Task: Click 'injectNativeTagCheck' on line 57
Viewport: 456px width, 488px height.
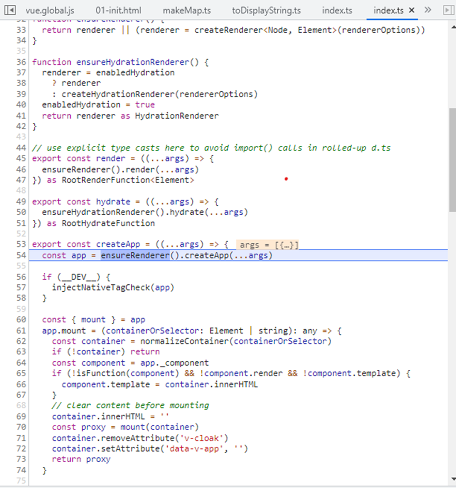Action: pos(101,288)
